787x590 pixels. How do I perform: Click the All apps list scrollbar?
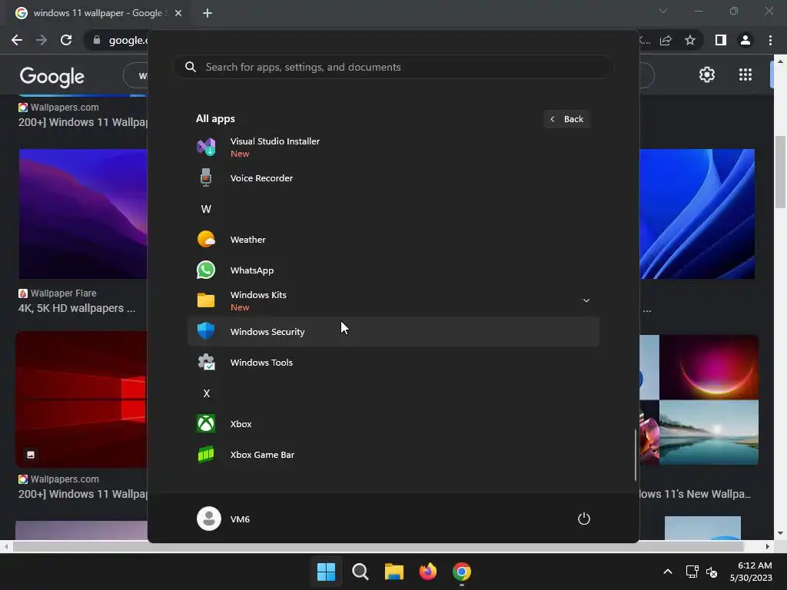point(636,455)
